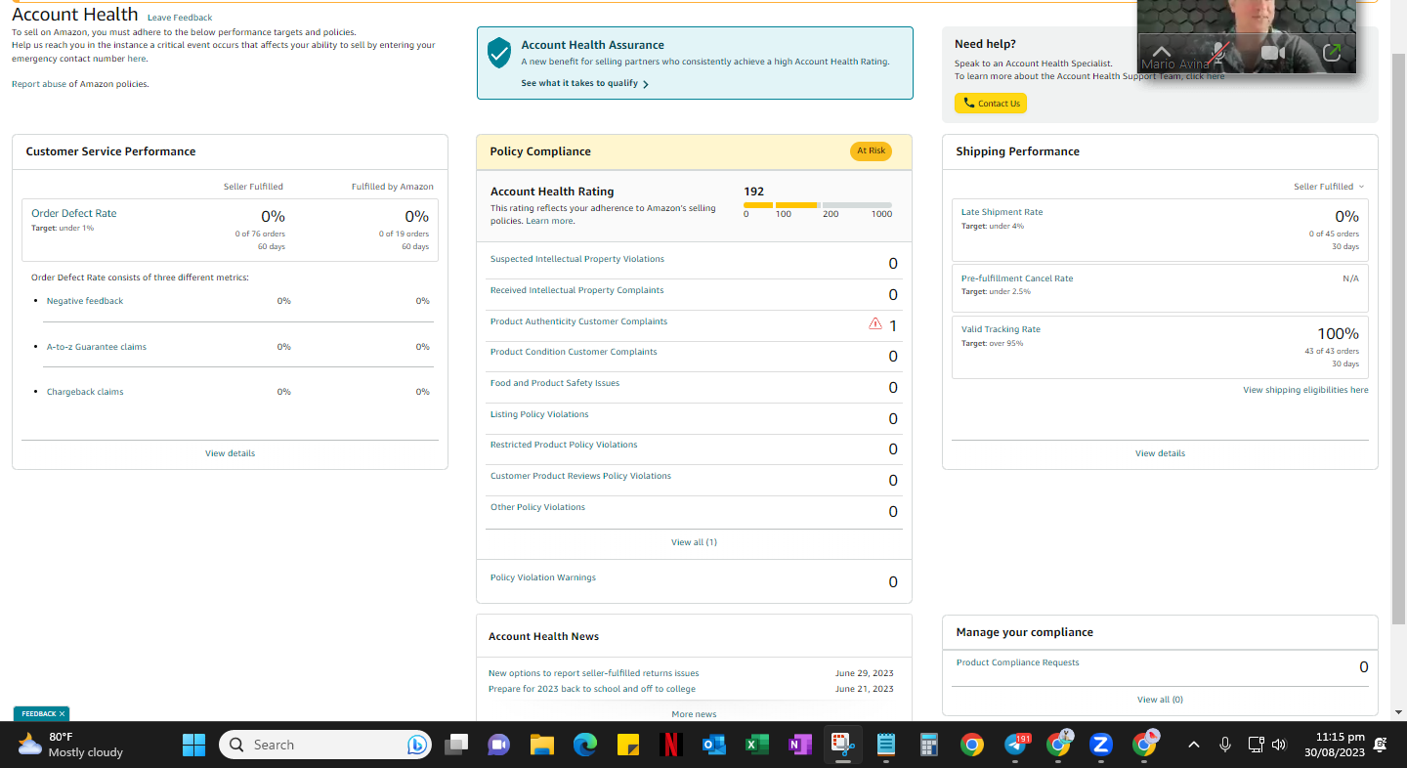The width and height of the screenshot is (1407, 768).
Task: Click the Bing icon in the search box
Action: [417, 745]
